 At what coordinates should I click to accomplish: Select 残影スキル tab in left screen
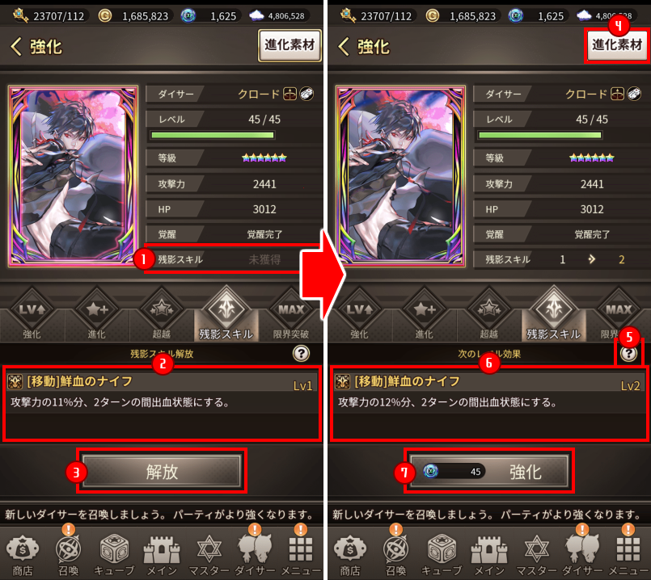[226, 314]
